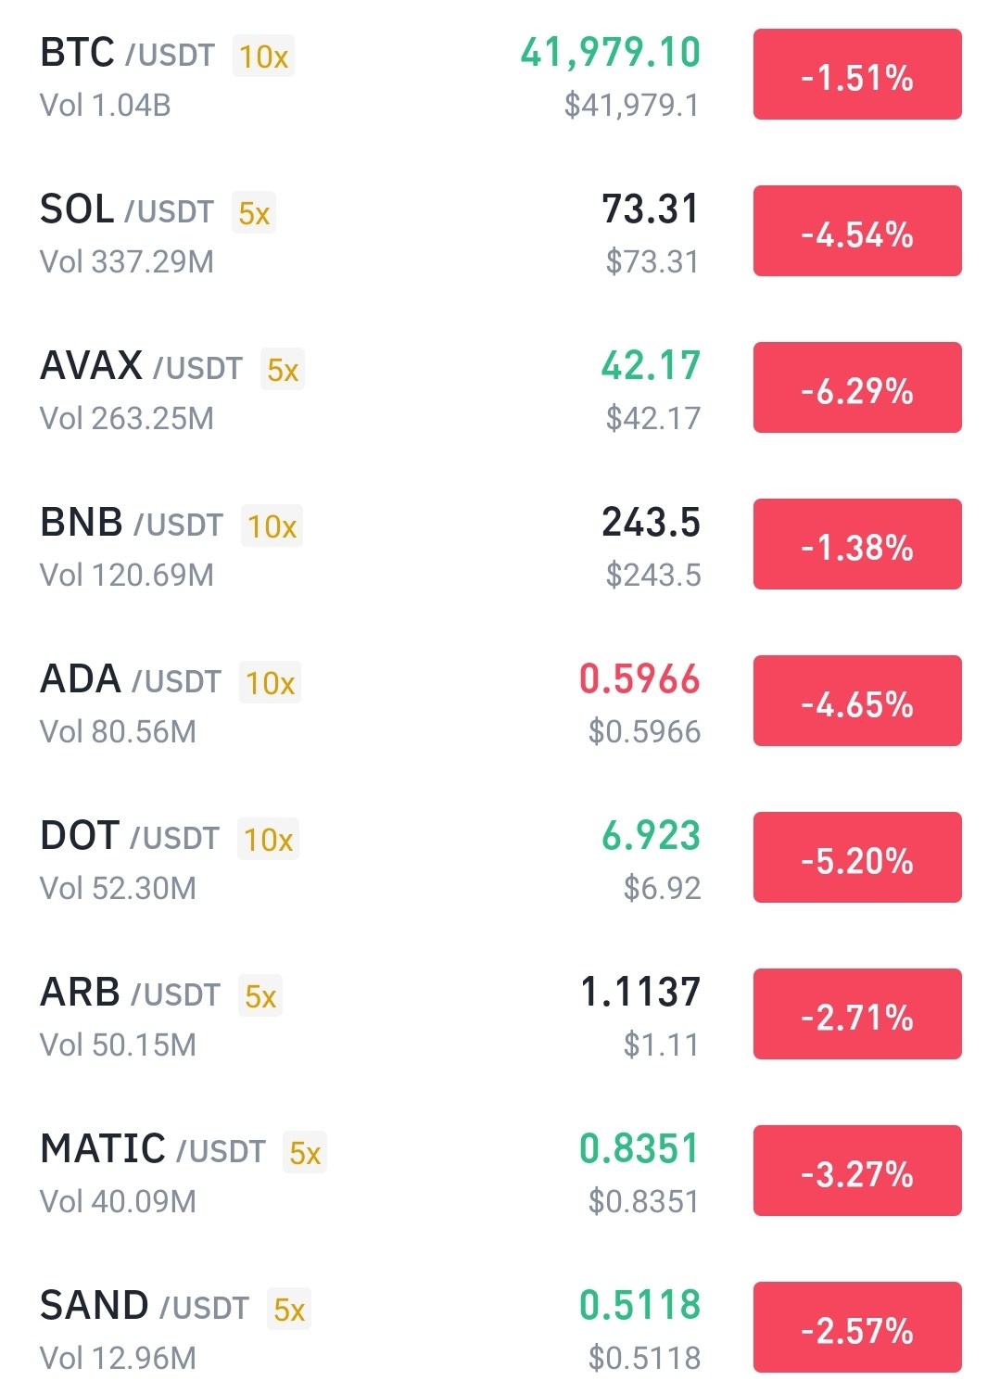Tap the BTC -1.51% change button

pyautogui.click(x=856, y=75)
